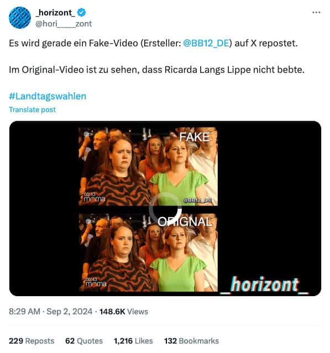Open the three-dot more options menu
Screen dimensions: 330x353
(316, 12)
